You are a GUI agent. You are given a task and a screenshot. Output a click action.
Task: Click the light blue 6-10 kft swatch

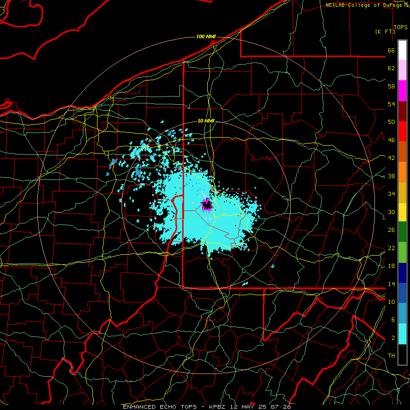click(x=402, y=313)
